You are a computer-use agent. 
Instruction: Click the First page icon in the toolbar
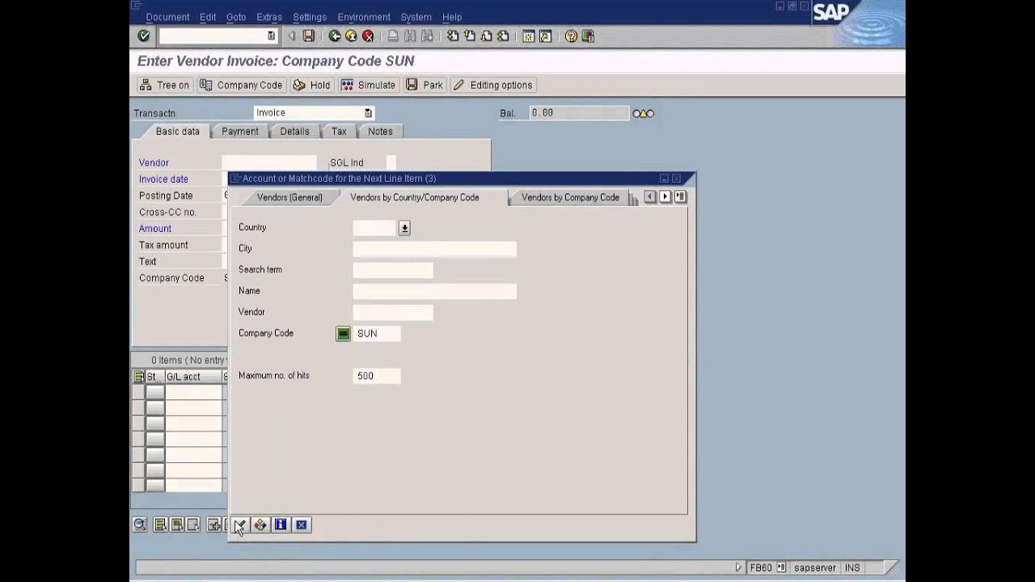(x=452, y=36)
